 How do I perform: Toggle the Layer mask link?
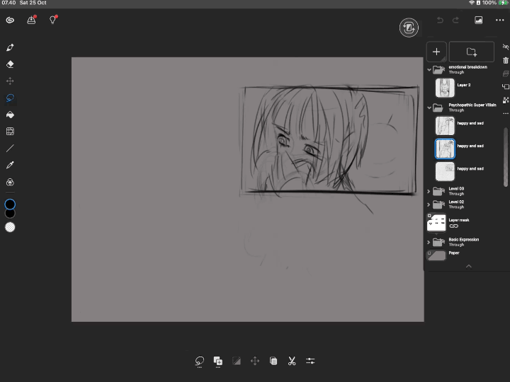[454, 226]
